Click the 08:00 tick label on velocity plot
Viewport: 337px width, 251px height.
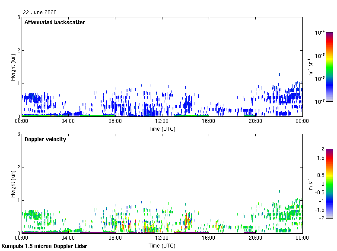115,238
